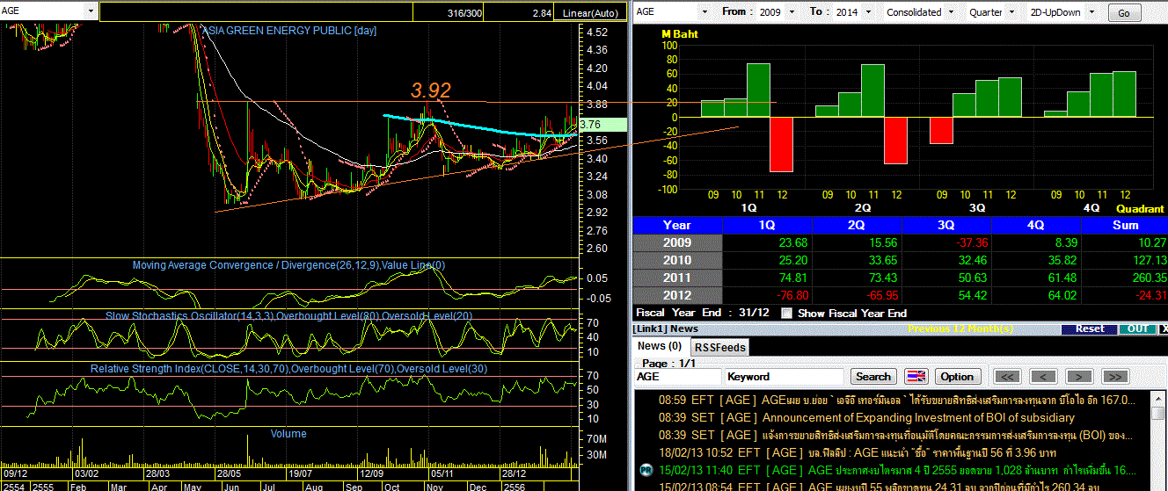
Task: Click the 2Q column header in the table
Action: (857, 225)
